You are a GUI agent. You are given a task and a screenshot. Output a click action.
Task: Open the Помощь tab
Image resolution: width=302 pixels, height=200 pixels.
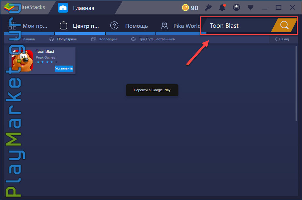point(130,26)
